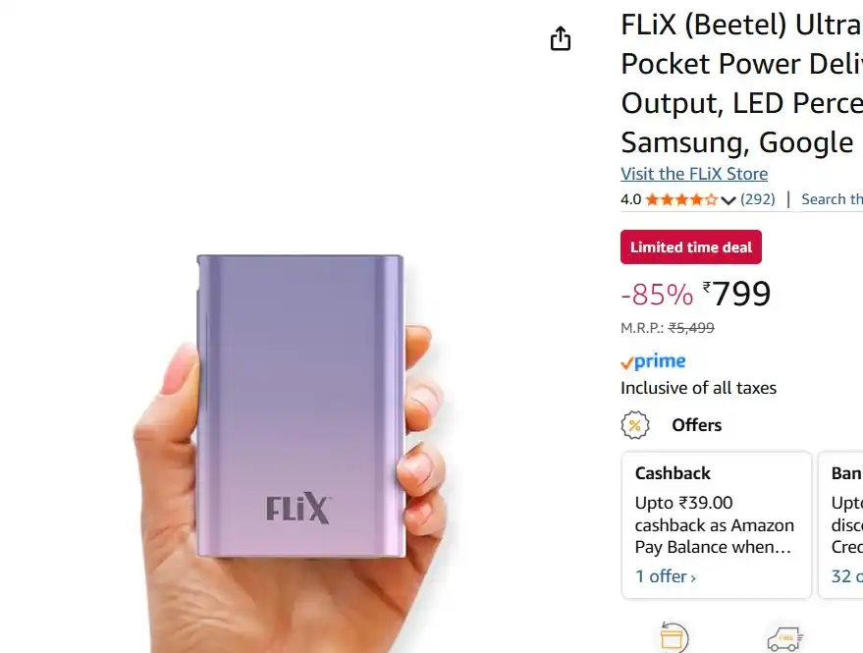Click the half-filled fifth rating star

pyautogui.click(x=712, y=198)
